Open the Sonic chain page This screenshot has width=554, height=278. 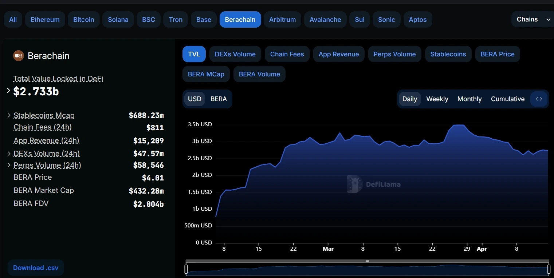point(386,20)
